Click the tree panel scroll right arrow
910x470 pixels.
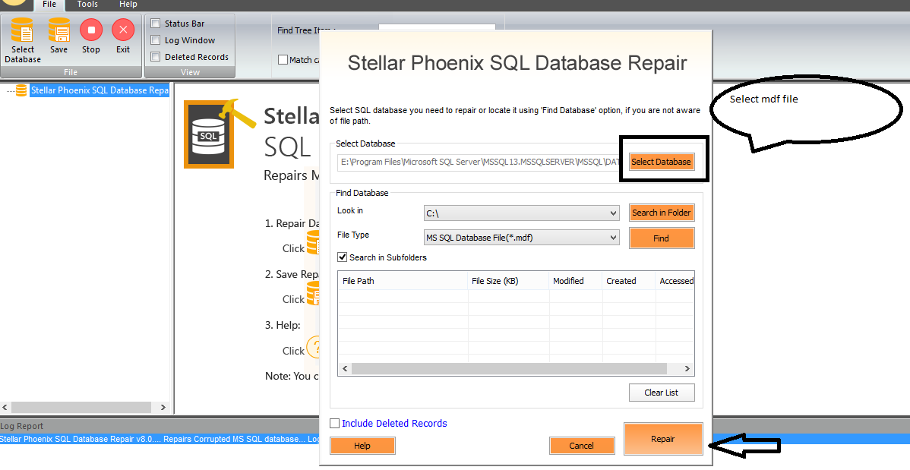tap(163, 407)
